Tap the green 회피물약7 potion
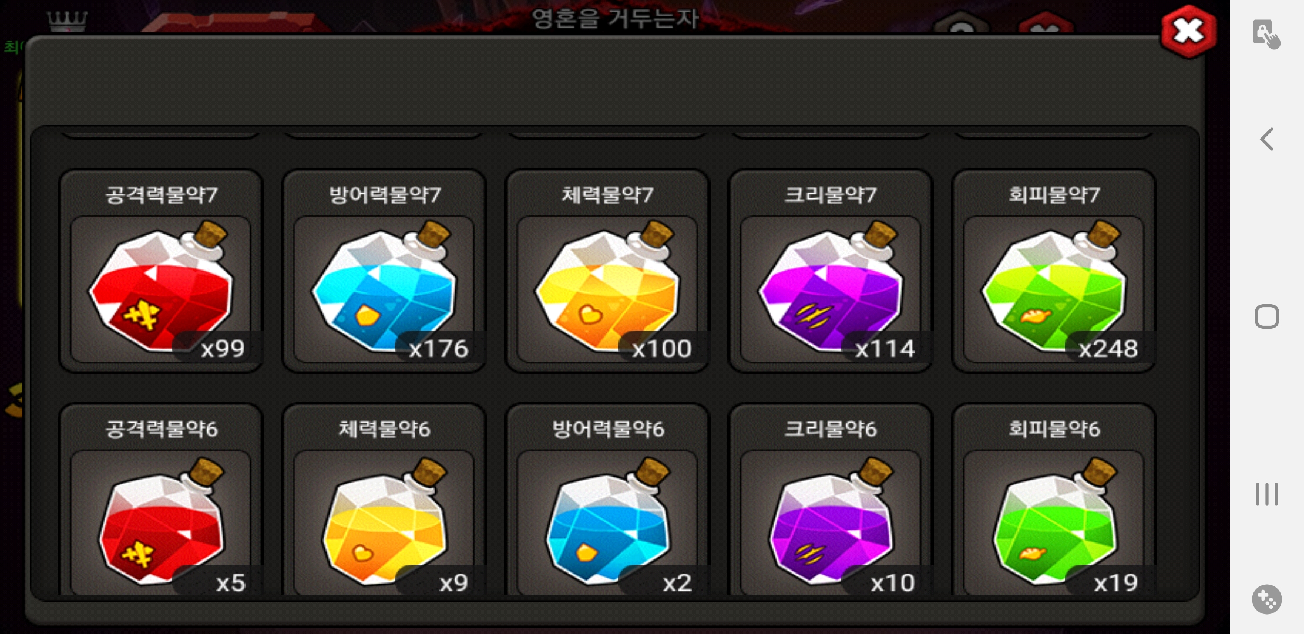The image size is (1304, 634). 1054,271
